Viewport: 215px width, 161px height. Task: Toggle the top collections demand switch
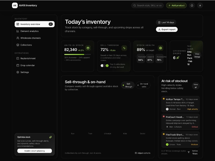coord(105,65)
